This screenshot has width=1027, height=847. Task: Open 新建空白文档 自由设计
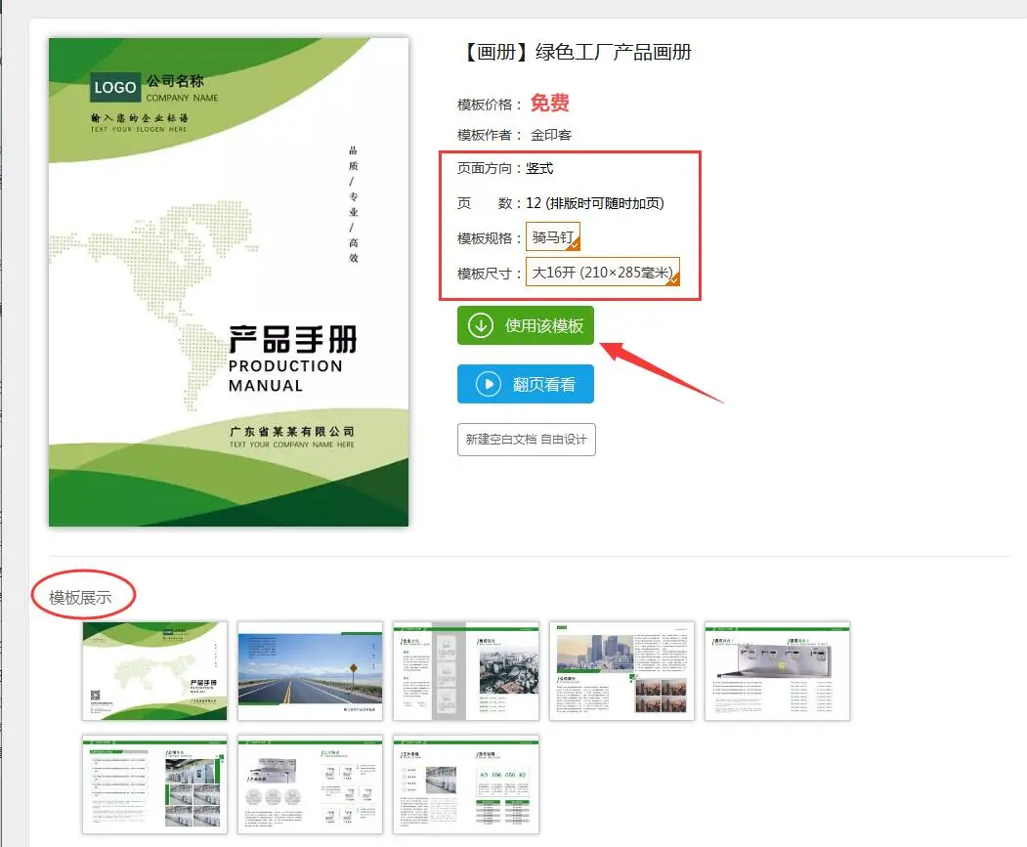coord(526,440)
